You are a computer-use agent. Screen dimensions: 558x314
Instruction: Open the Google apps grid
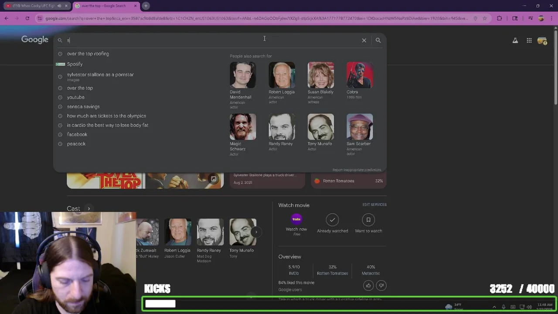tap(529, 41)
